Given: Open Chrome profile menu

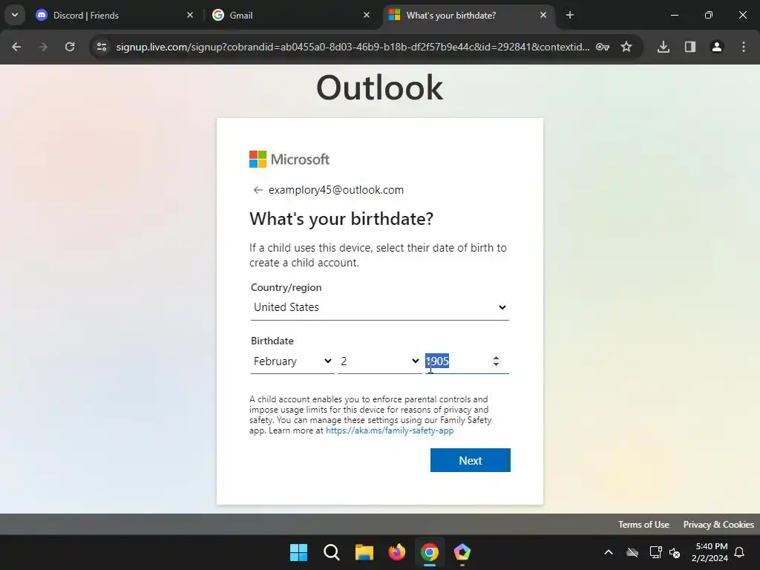Looking at the screenshot, I should tap(717, 47).
